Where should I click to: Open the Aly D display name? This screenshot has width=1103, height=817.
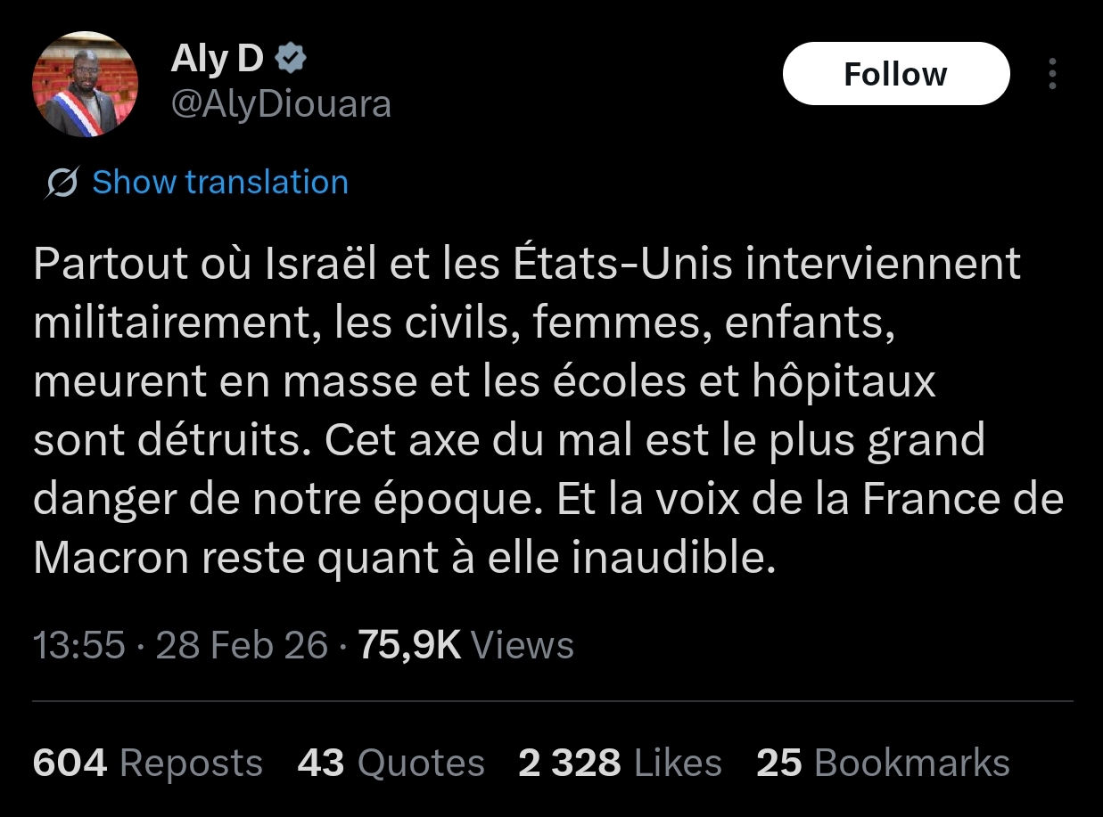(x=217, y=60)
